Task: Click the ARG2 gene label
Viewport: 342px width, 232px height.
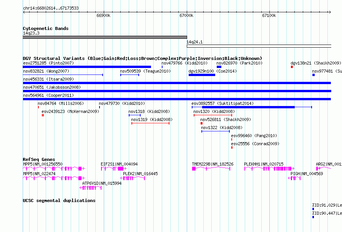Action: (329, 164)
